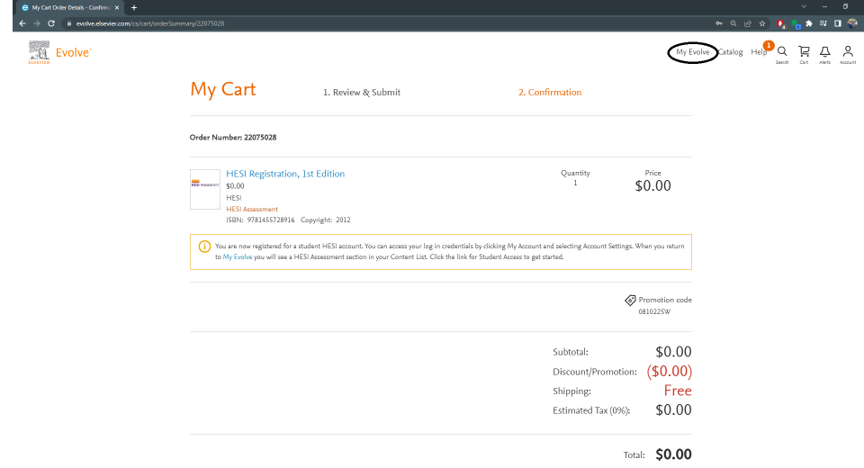This screenshot has height=468, width=864.
Task: Open Catalog in top navigation
Action: tap(731, 52)
